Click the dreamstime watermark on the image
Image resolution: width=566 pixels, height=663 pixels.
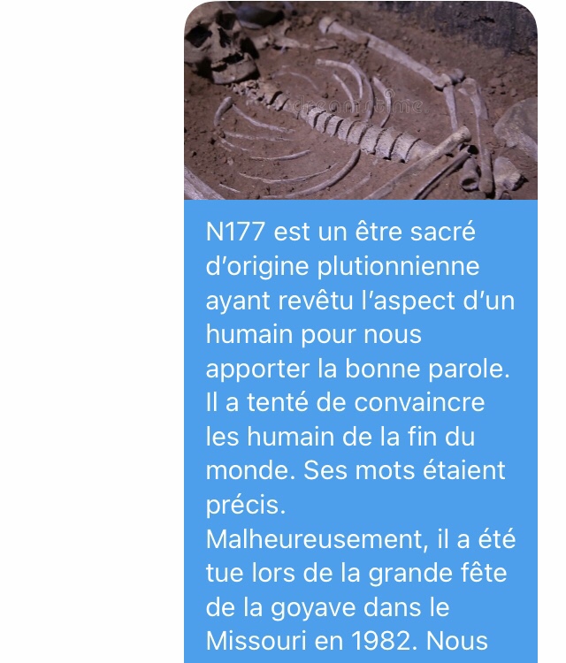coord(358,105)
